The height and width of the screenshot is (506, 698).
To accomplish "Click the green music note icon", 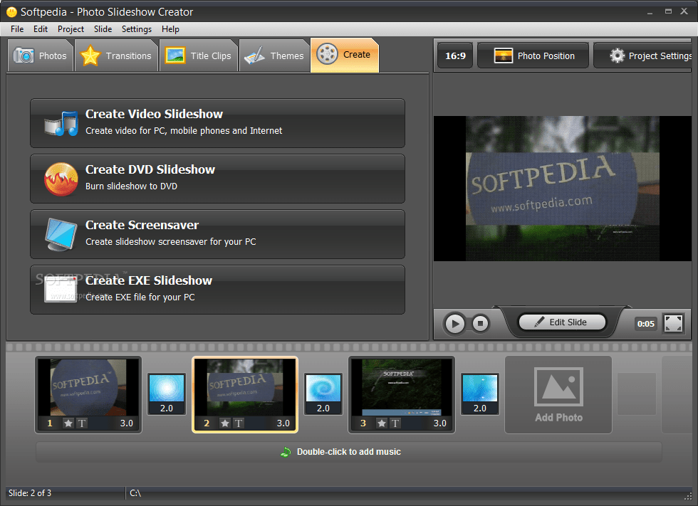I will point(286,452).
